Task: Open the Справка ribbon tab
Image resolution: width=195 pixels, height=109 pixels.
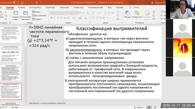Action: pyautogui.click(x=119, y=7)
